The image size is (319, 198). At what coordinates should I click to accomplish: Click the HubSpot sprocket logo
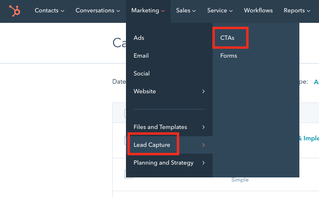pos(15,10)
